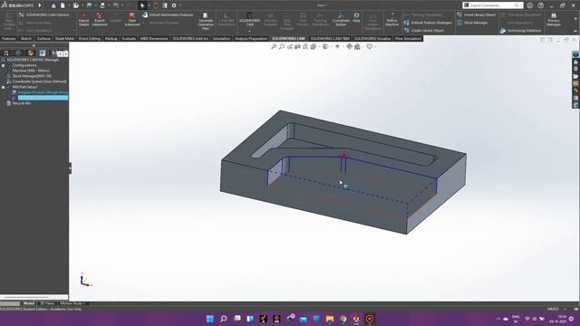Click Export Advanced icon
Image resolution: width=580 pixels, height=326 pixels.
(100, 19)
